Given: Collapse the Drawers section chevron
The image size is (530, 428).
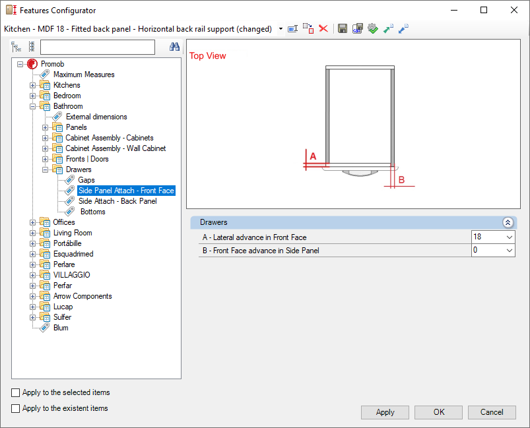Looking at the screenshot, I should click(508, 222).
